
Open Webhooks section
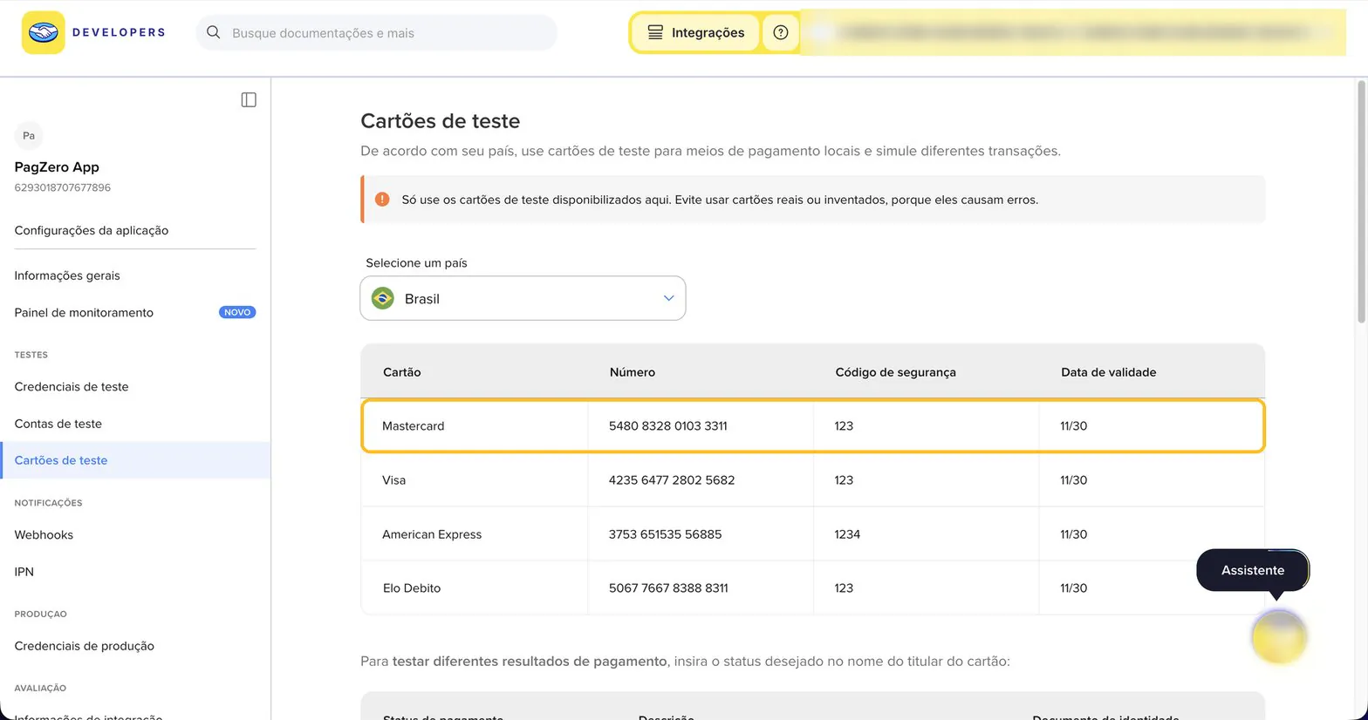[x=44, y=534]
